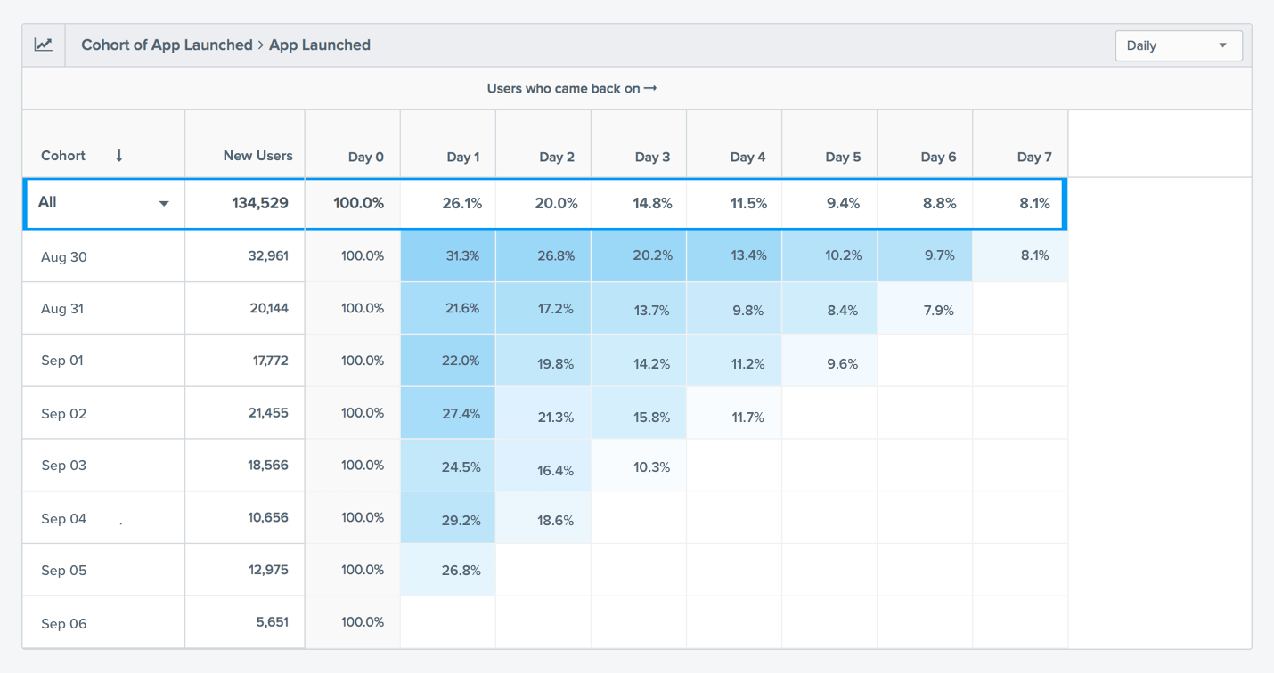Click the line chart icon in header
Screen dimensions: 1274x673
44,45
